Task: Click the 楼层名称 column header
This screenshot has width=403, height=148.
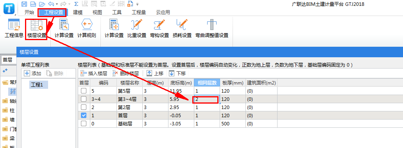Action: (x=129, y=83)
